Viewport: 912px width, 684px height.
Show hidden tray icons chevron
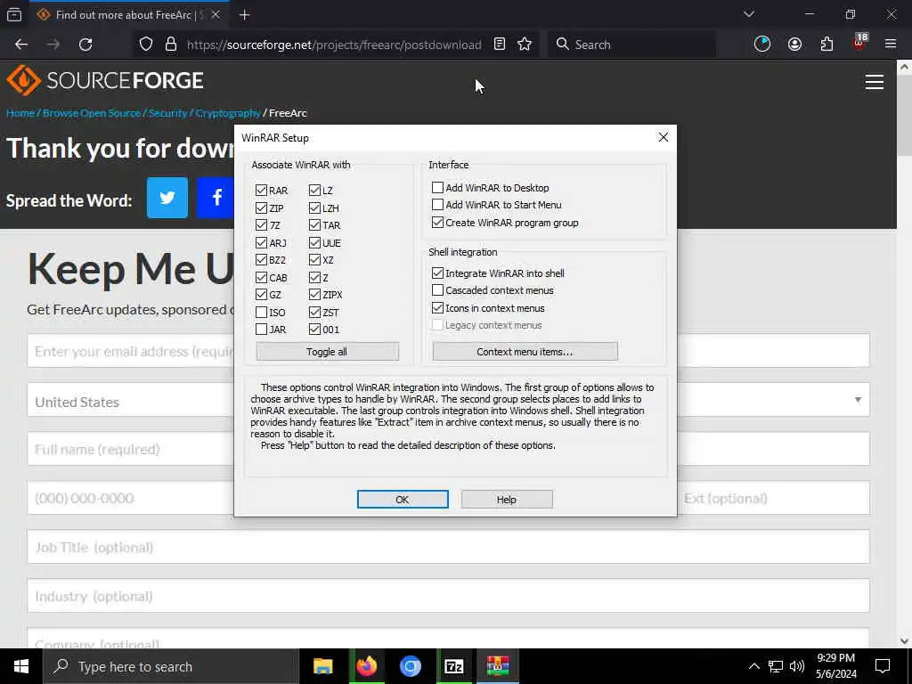753,666
